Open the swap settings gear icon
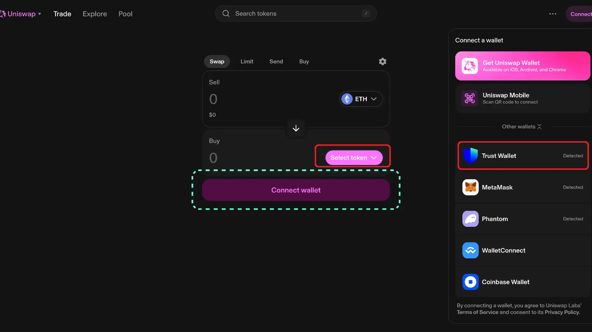Viewport: 592px width, 332px height. pyautogui.click(x=382, y=61)
